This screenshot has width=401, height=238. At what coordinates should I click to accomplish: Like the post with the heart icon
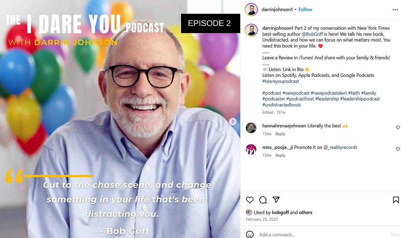click(x=250, y=200)
